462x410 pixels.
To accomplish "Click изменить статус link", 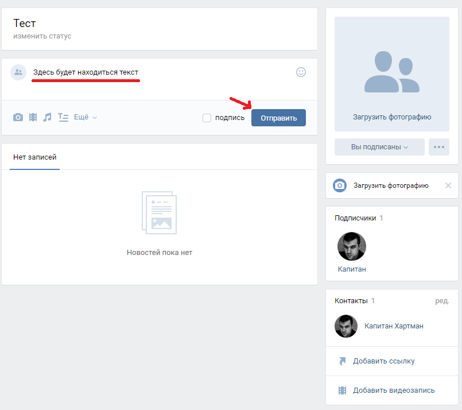I will pos(42,36).
